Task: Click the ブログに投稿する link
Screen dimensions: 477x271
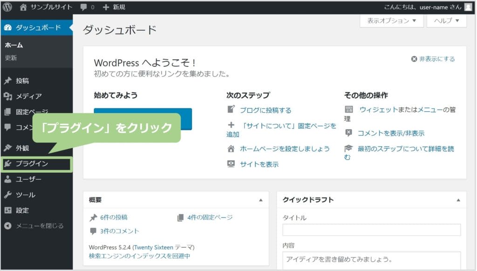Action: click(265, 110)
